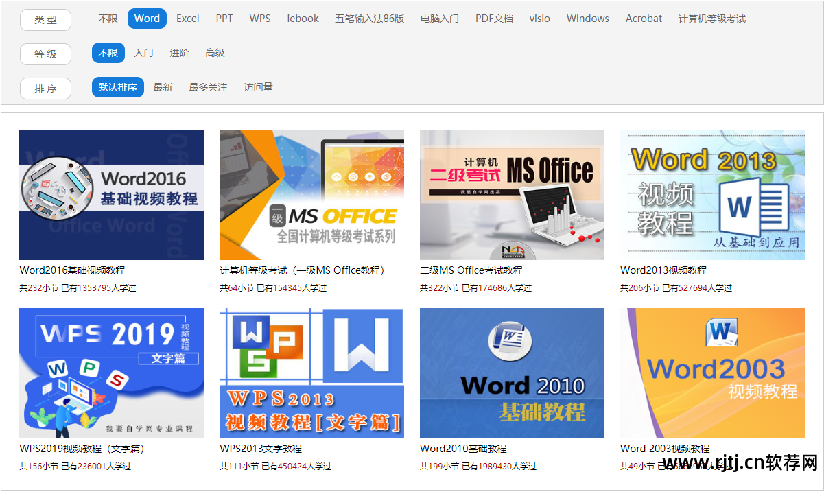
Task: Open the WPS 2019 文字篇 thumbnail
Action: pyautogui.click(x=111, y=373)
